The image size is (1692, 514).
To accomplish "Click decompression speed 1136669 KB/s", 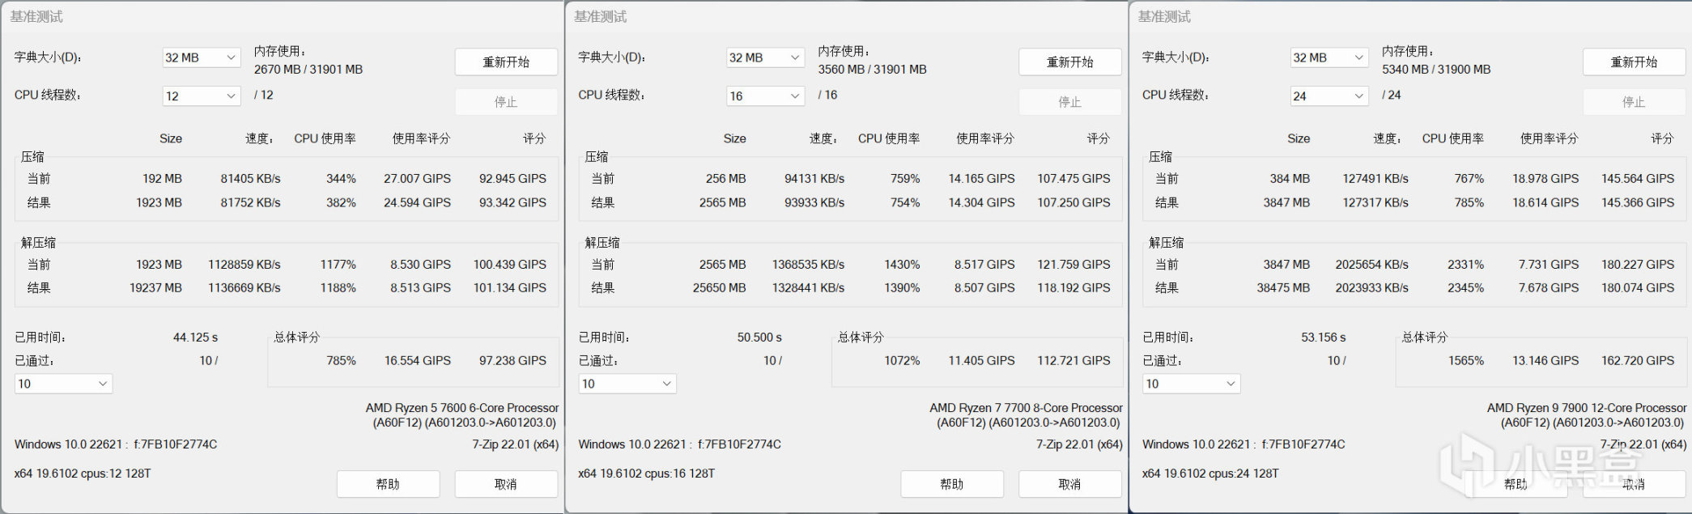I will coord(244,287).
